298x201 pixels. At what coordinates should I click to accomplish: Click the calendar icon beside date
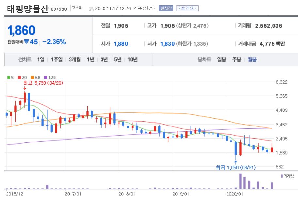(91, 9)
